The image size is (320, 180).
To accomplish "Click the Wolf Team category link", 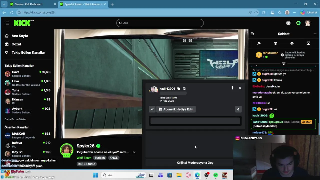I will (x=84, y=158).
